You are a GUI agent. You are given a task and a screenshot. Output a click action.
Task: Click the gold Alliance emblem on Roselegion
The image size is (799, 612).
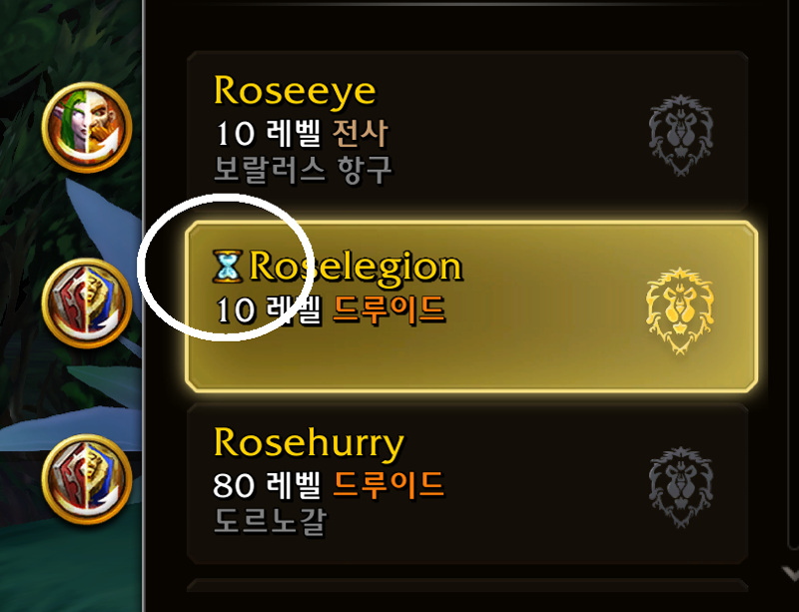click(x=680, y=310)
